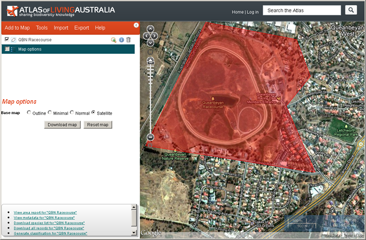Click the search magnifier button
Image resolution: width=366 pixels, height=240 pixels.
pyautogui.click(x=351, y=10)
